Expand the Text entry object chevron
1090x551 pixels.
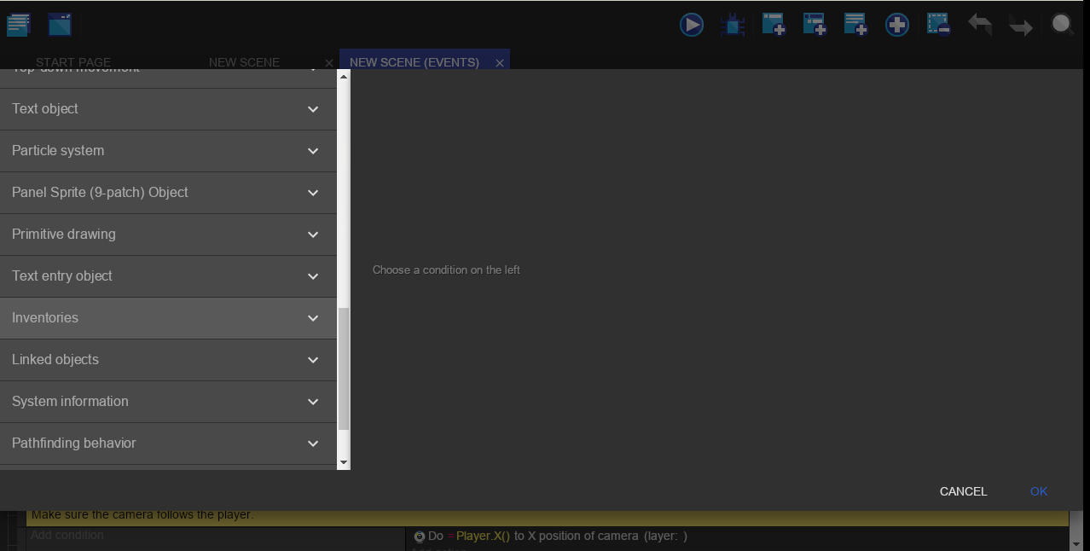313,276
